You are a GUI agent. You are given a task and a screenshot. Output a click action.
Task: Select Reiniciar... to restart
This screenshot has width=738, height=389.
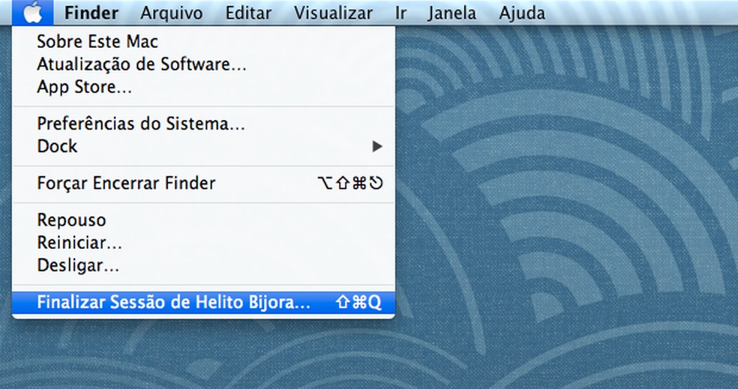203,243
